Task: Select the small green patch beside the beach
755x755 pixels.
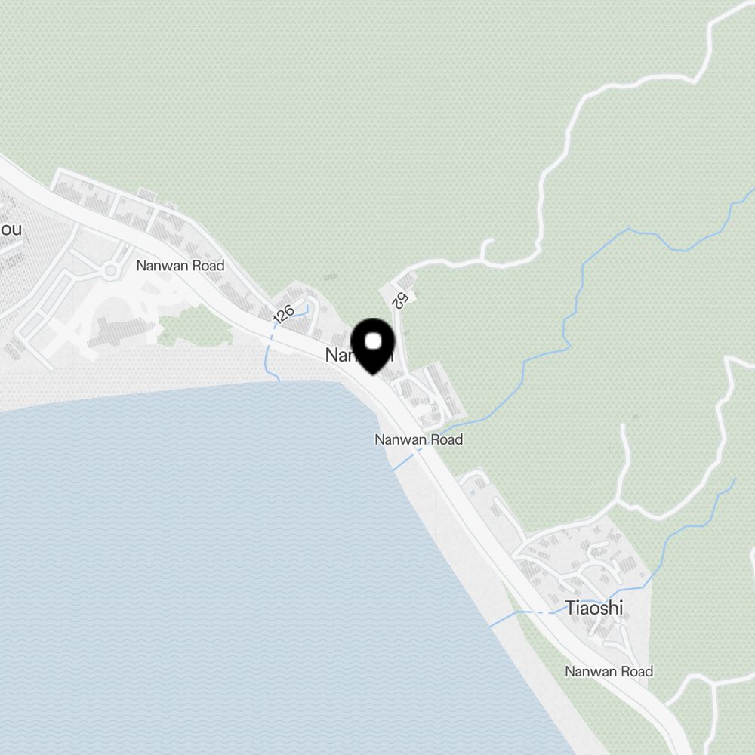Action: coord(195,326)
